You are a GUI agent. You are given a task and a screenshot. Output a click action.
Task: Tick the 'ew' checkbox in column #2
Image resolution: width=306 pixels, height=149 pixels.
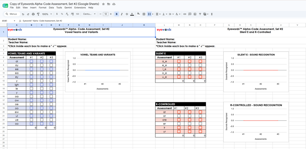[42, 112]
